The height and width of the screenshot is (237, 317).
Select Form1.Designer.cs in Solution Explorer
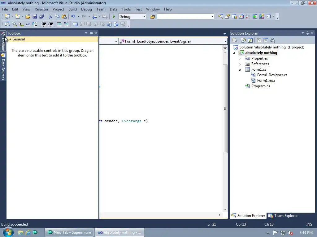[x=272, y=75]
